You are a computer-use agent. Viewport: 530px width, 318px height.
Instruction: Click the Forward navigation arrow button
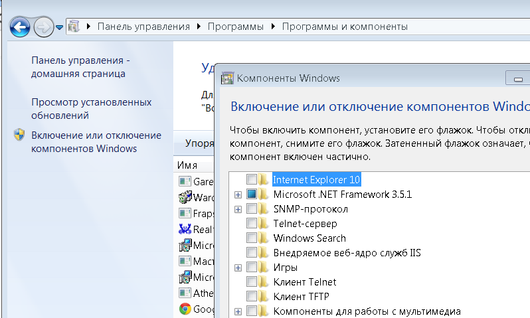pyautogui.click(x=43, y=27)
